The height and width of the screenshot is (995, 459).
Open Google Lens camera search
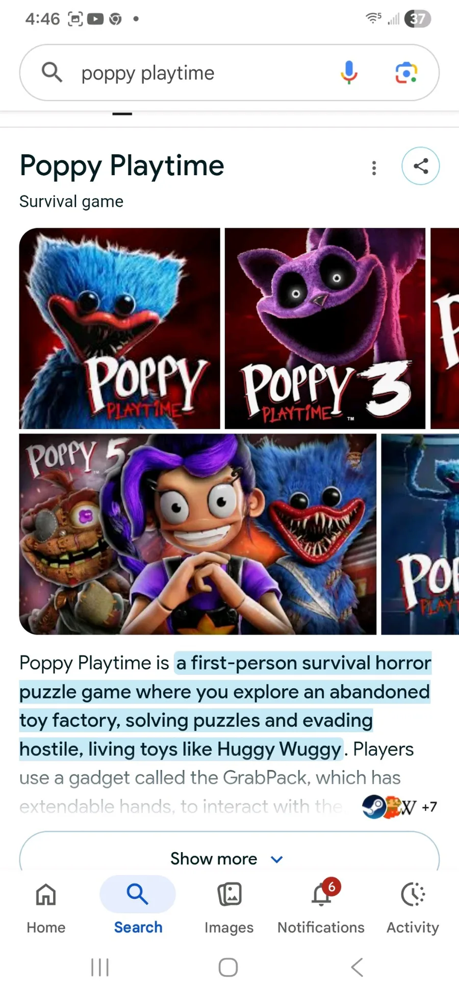(406, 72)
